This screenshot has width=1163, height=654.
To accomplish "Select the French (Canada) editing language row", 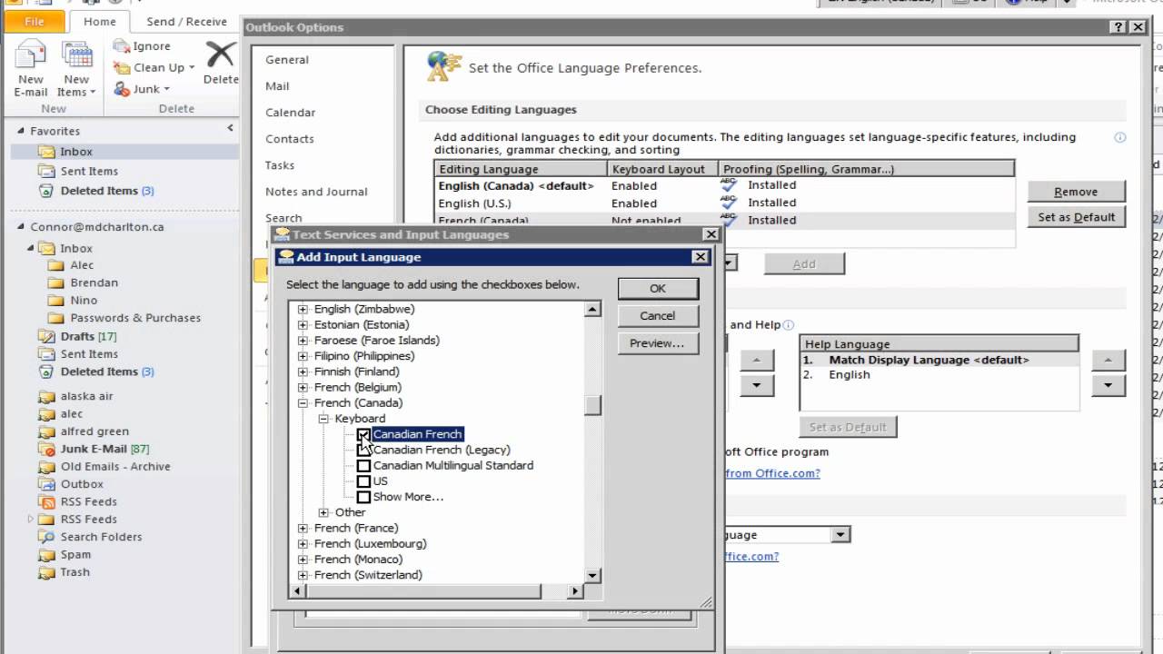I will click(x=724, y=220).
